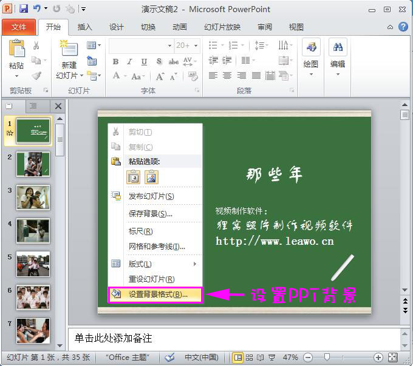Viewport: 413px width, 366px height.
Task: Switch to the 动画 (Animations) tab
Action: click(180, 27)
